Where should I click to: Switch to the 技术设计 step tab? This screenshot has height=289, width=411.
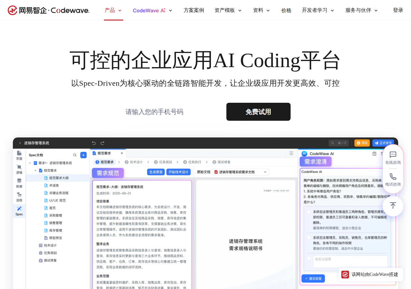coord(134,162)
